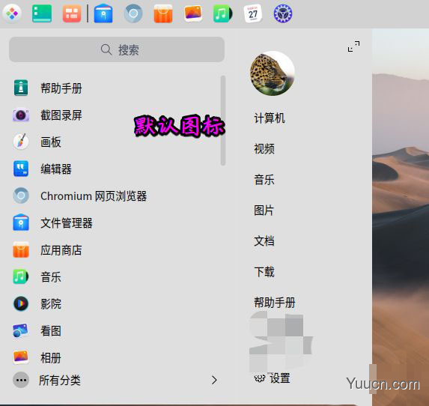429x406 pixels.
Task: Open the launcher icon in the dock
Action: 12,13
